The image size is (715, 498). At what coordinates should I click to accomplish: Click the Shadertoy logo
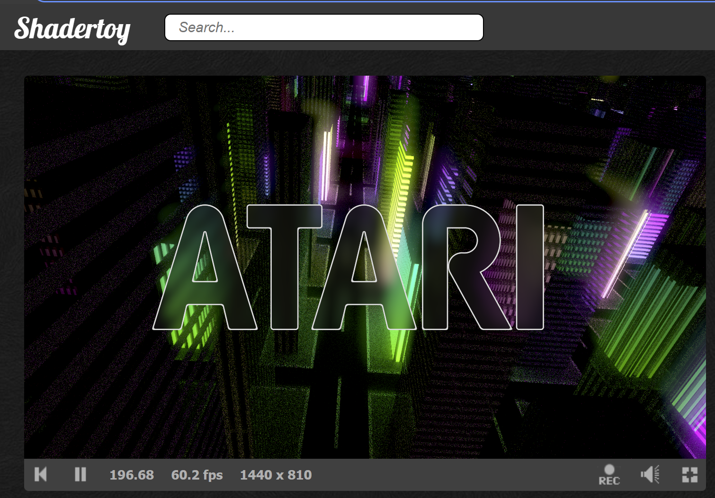click(x=73, y=28)
